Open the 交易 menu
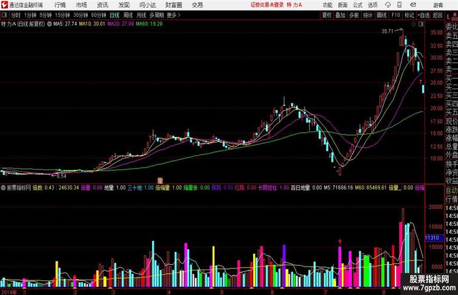Viewport: 458px width, 295px height. click(197, 5)
